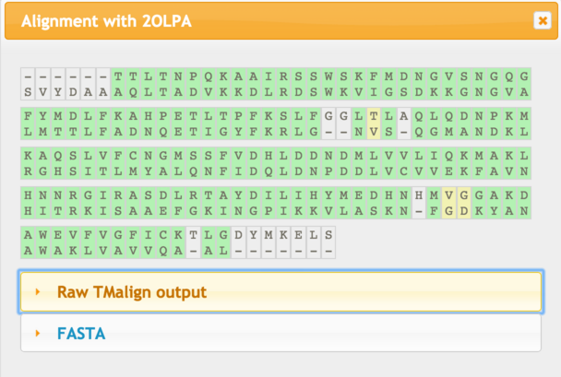561x377 pixels.
Task: Click yellow V in fourth block's top row
Action: (449, 195)
